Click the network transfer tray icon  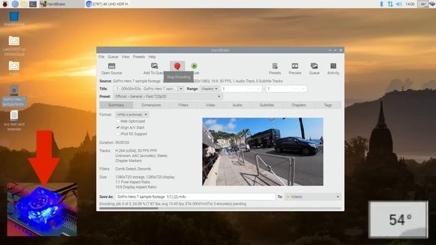pyautogui.click(x=390, y=4)
